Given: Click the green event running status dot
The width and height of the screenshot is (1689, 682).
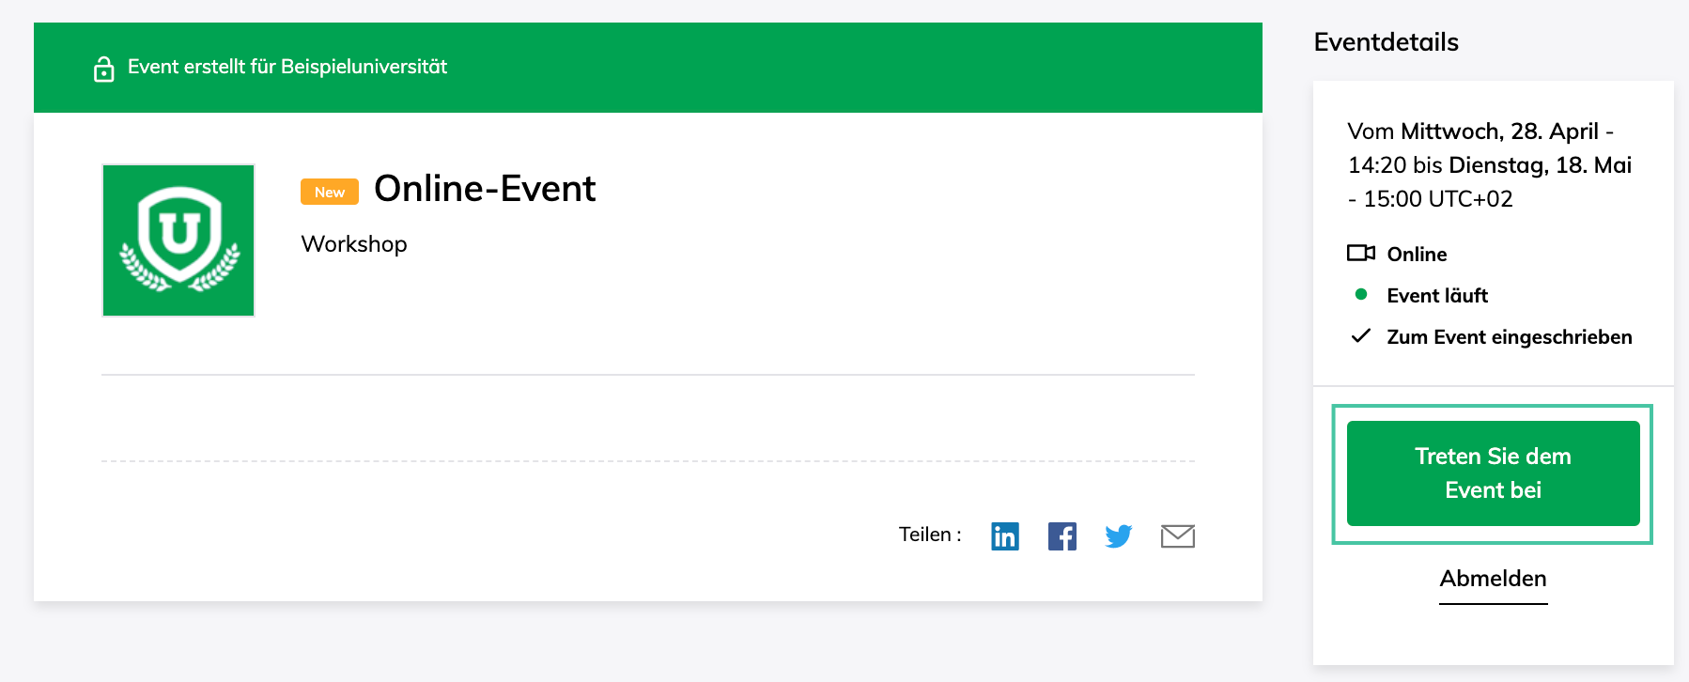Looking at the screenshot, I should click(1360, 294).
